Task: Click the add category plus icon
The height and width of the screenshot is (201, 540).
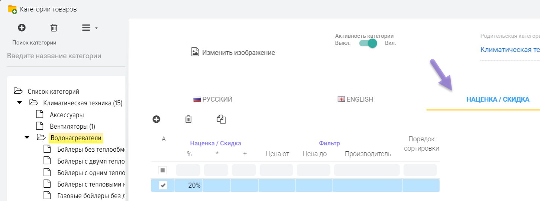Action: pos(22,27)
